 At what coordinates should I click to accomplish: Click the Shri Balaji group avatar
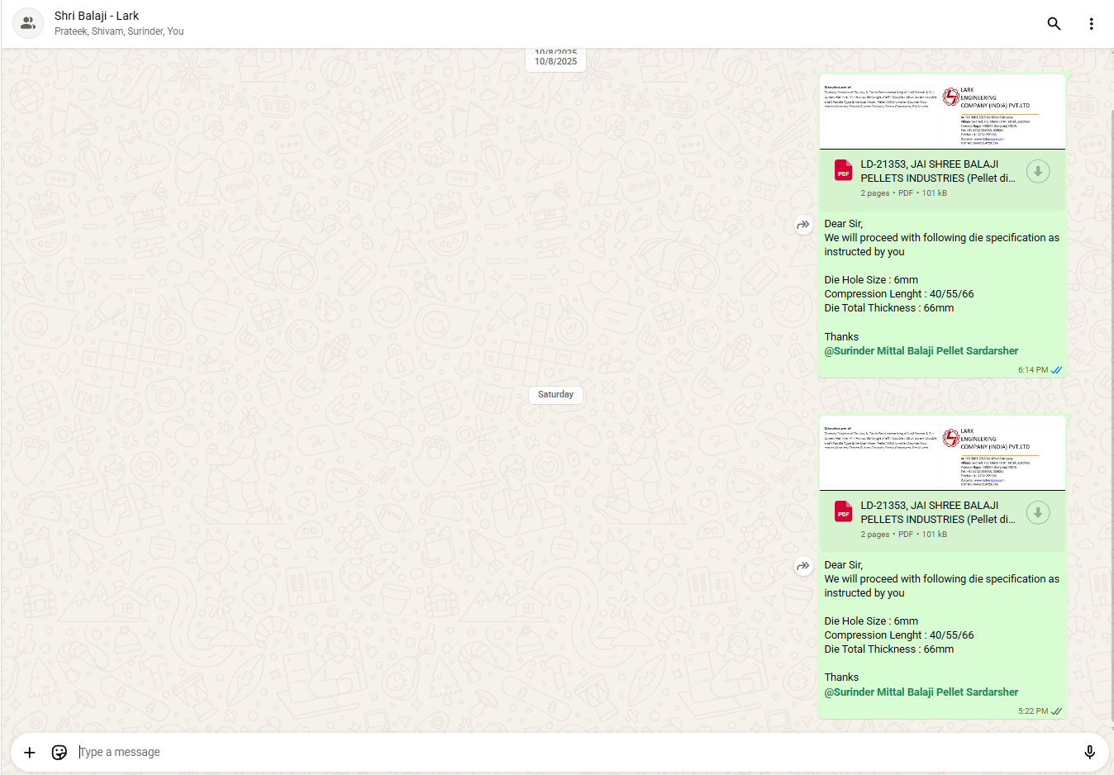28,23
